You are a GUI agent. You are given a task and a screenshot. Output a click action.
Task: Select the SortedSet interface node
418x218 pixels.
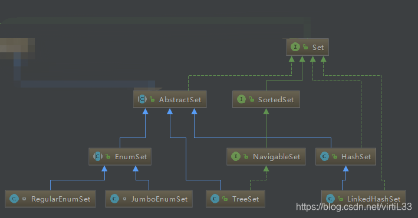click(x=266, y=99)
